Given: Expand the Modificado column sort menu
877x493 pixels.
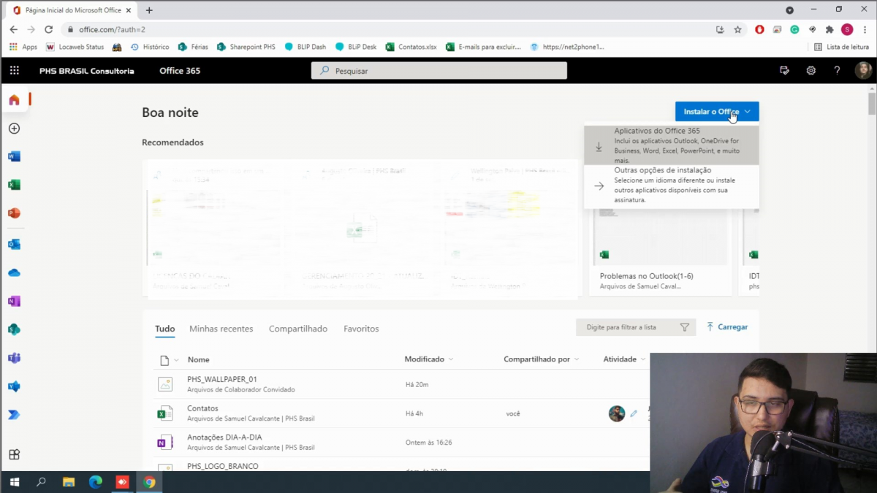Looking at the screenshot, I should point(450,359).
